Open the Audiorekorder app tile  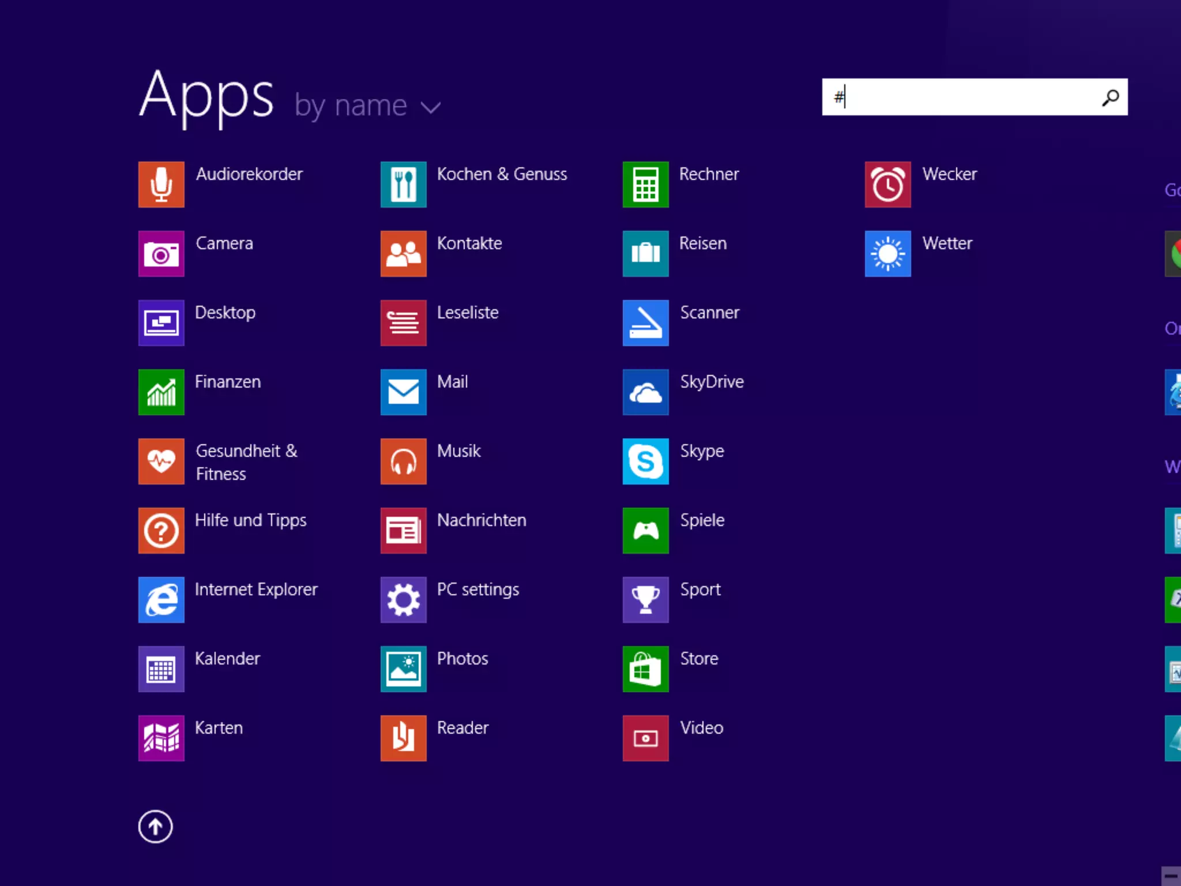pyautogui.click(x=161, y=185)
